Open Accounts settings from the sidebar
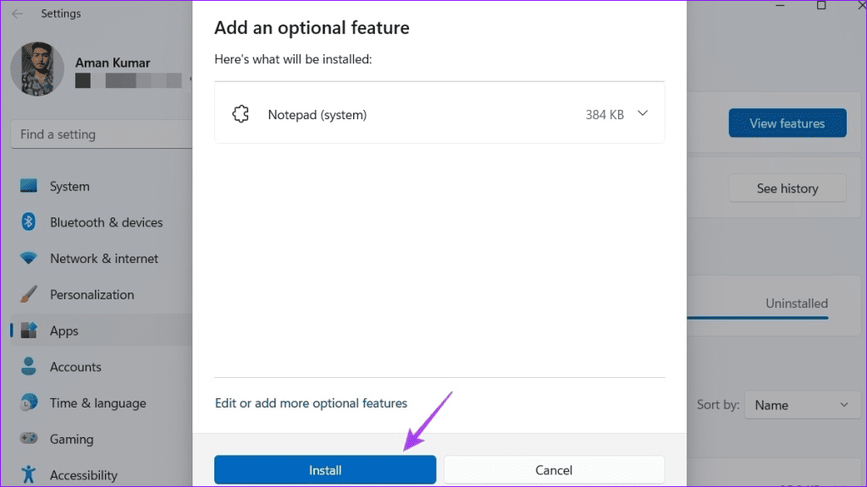The image size is (867, 487). 75,367
